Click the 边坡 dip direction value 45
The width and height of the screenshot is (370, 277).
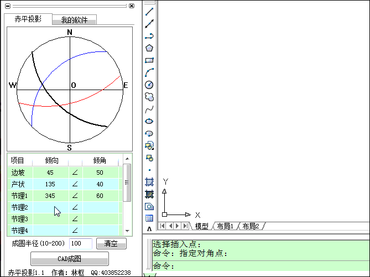coord(50,173)
